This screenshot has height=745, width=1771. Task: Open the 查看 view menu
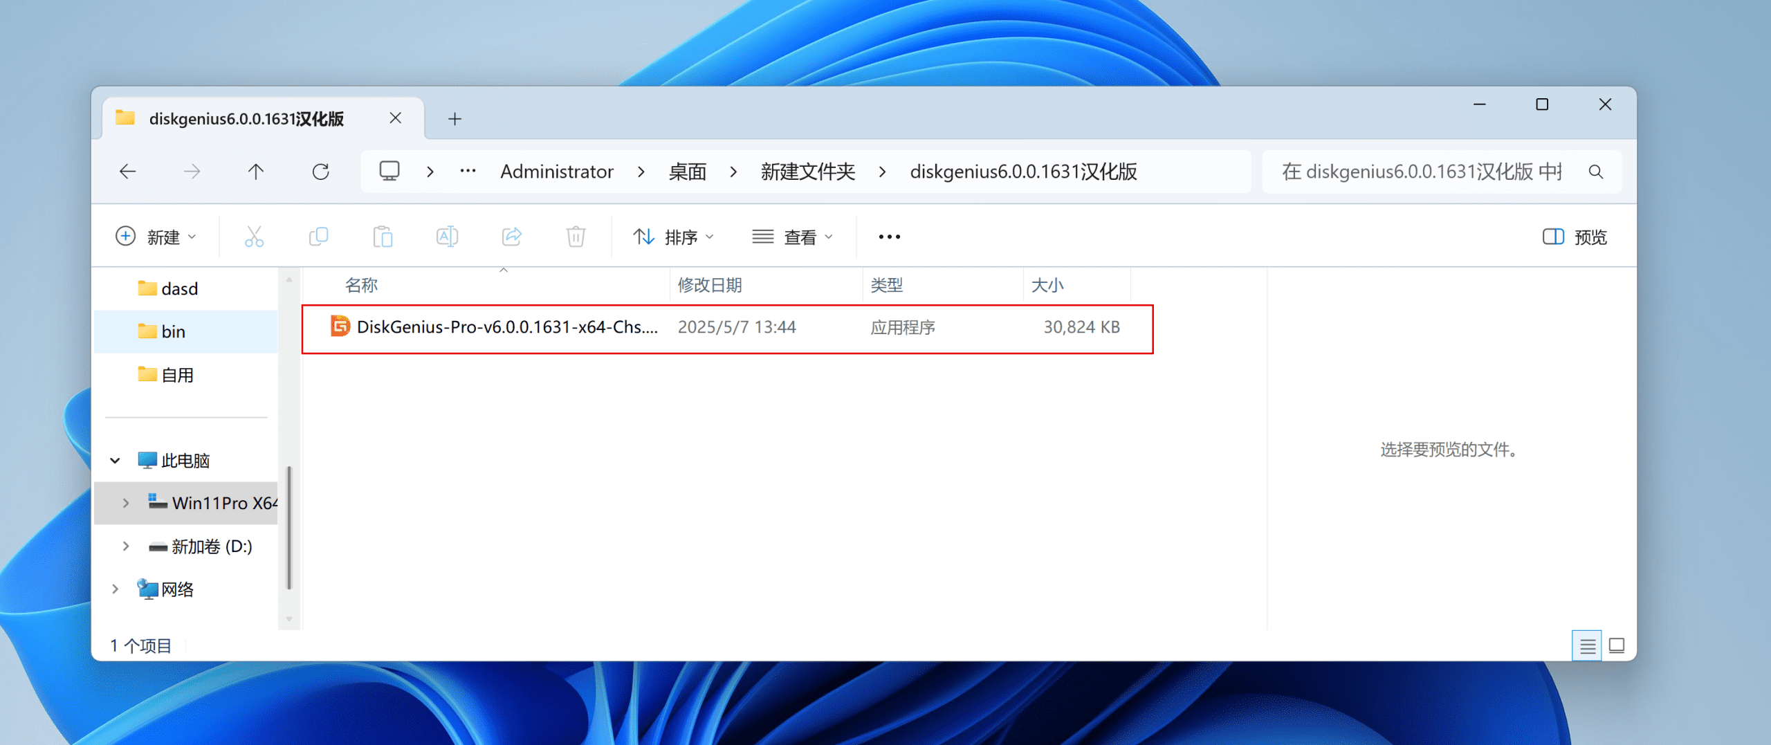(793, 237)
